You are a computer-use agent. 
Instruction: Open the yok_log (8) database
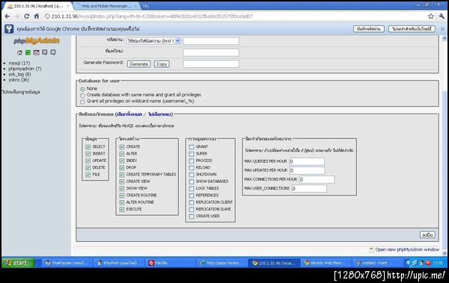pos(19,75)
